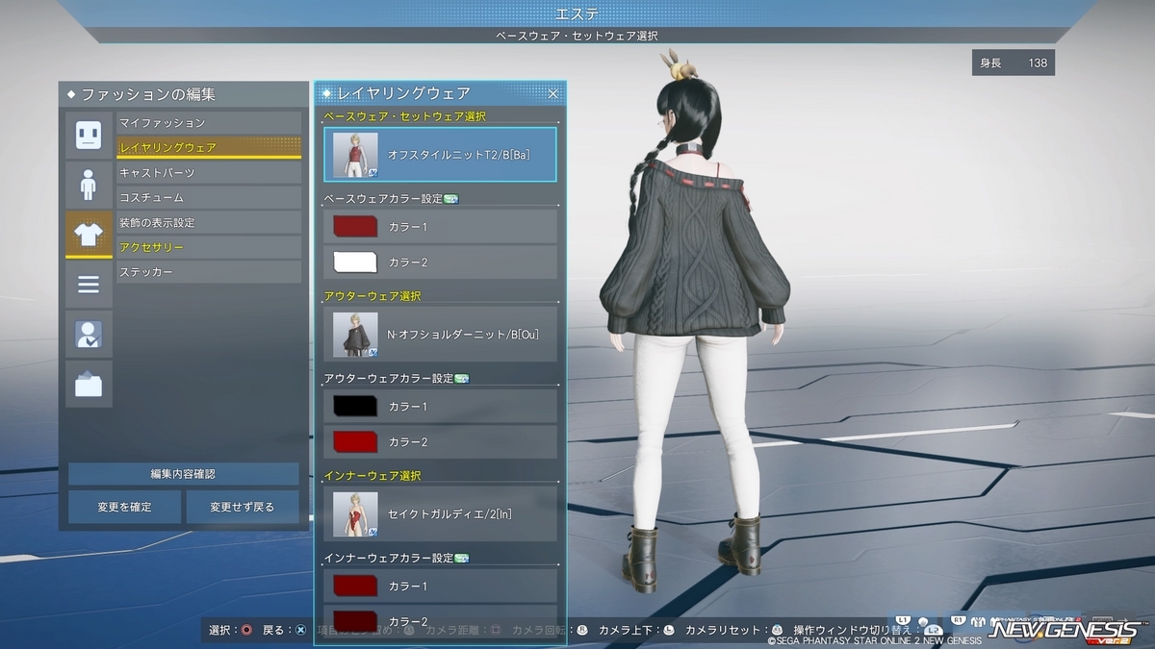Click 変更せず戻る to discard changes
This screenshot has height=649, width=1155.
243,507
